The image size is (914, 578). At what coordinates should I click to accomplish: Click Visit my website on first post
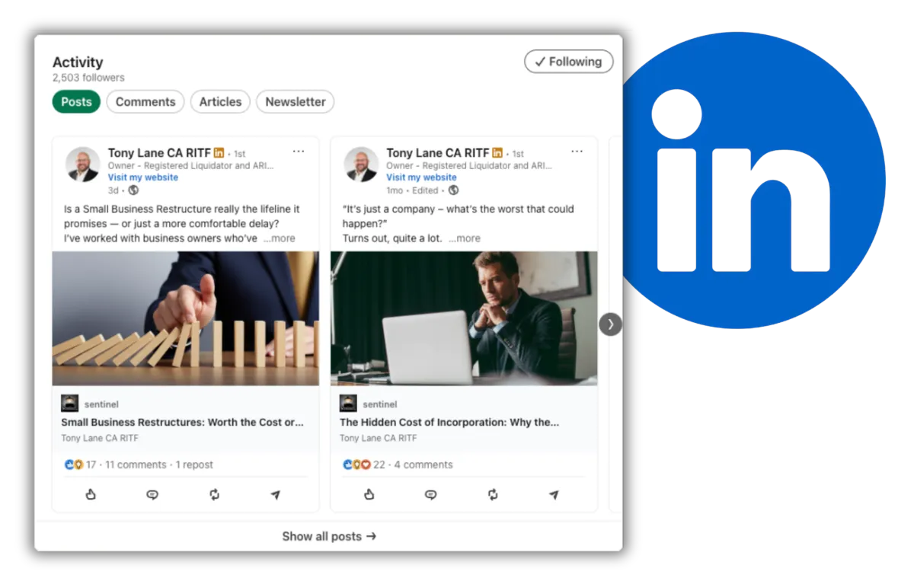point(143,177)
